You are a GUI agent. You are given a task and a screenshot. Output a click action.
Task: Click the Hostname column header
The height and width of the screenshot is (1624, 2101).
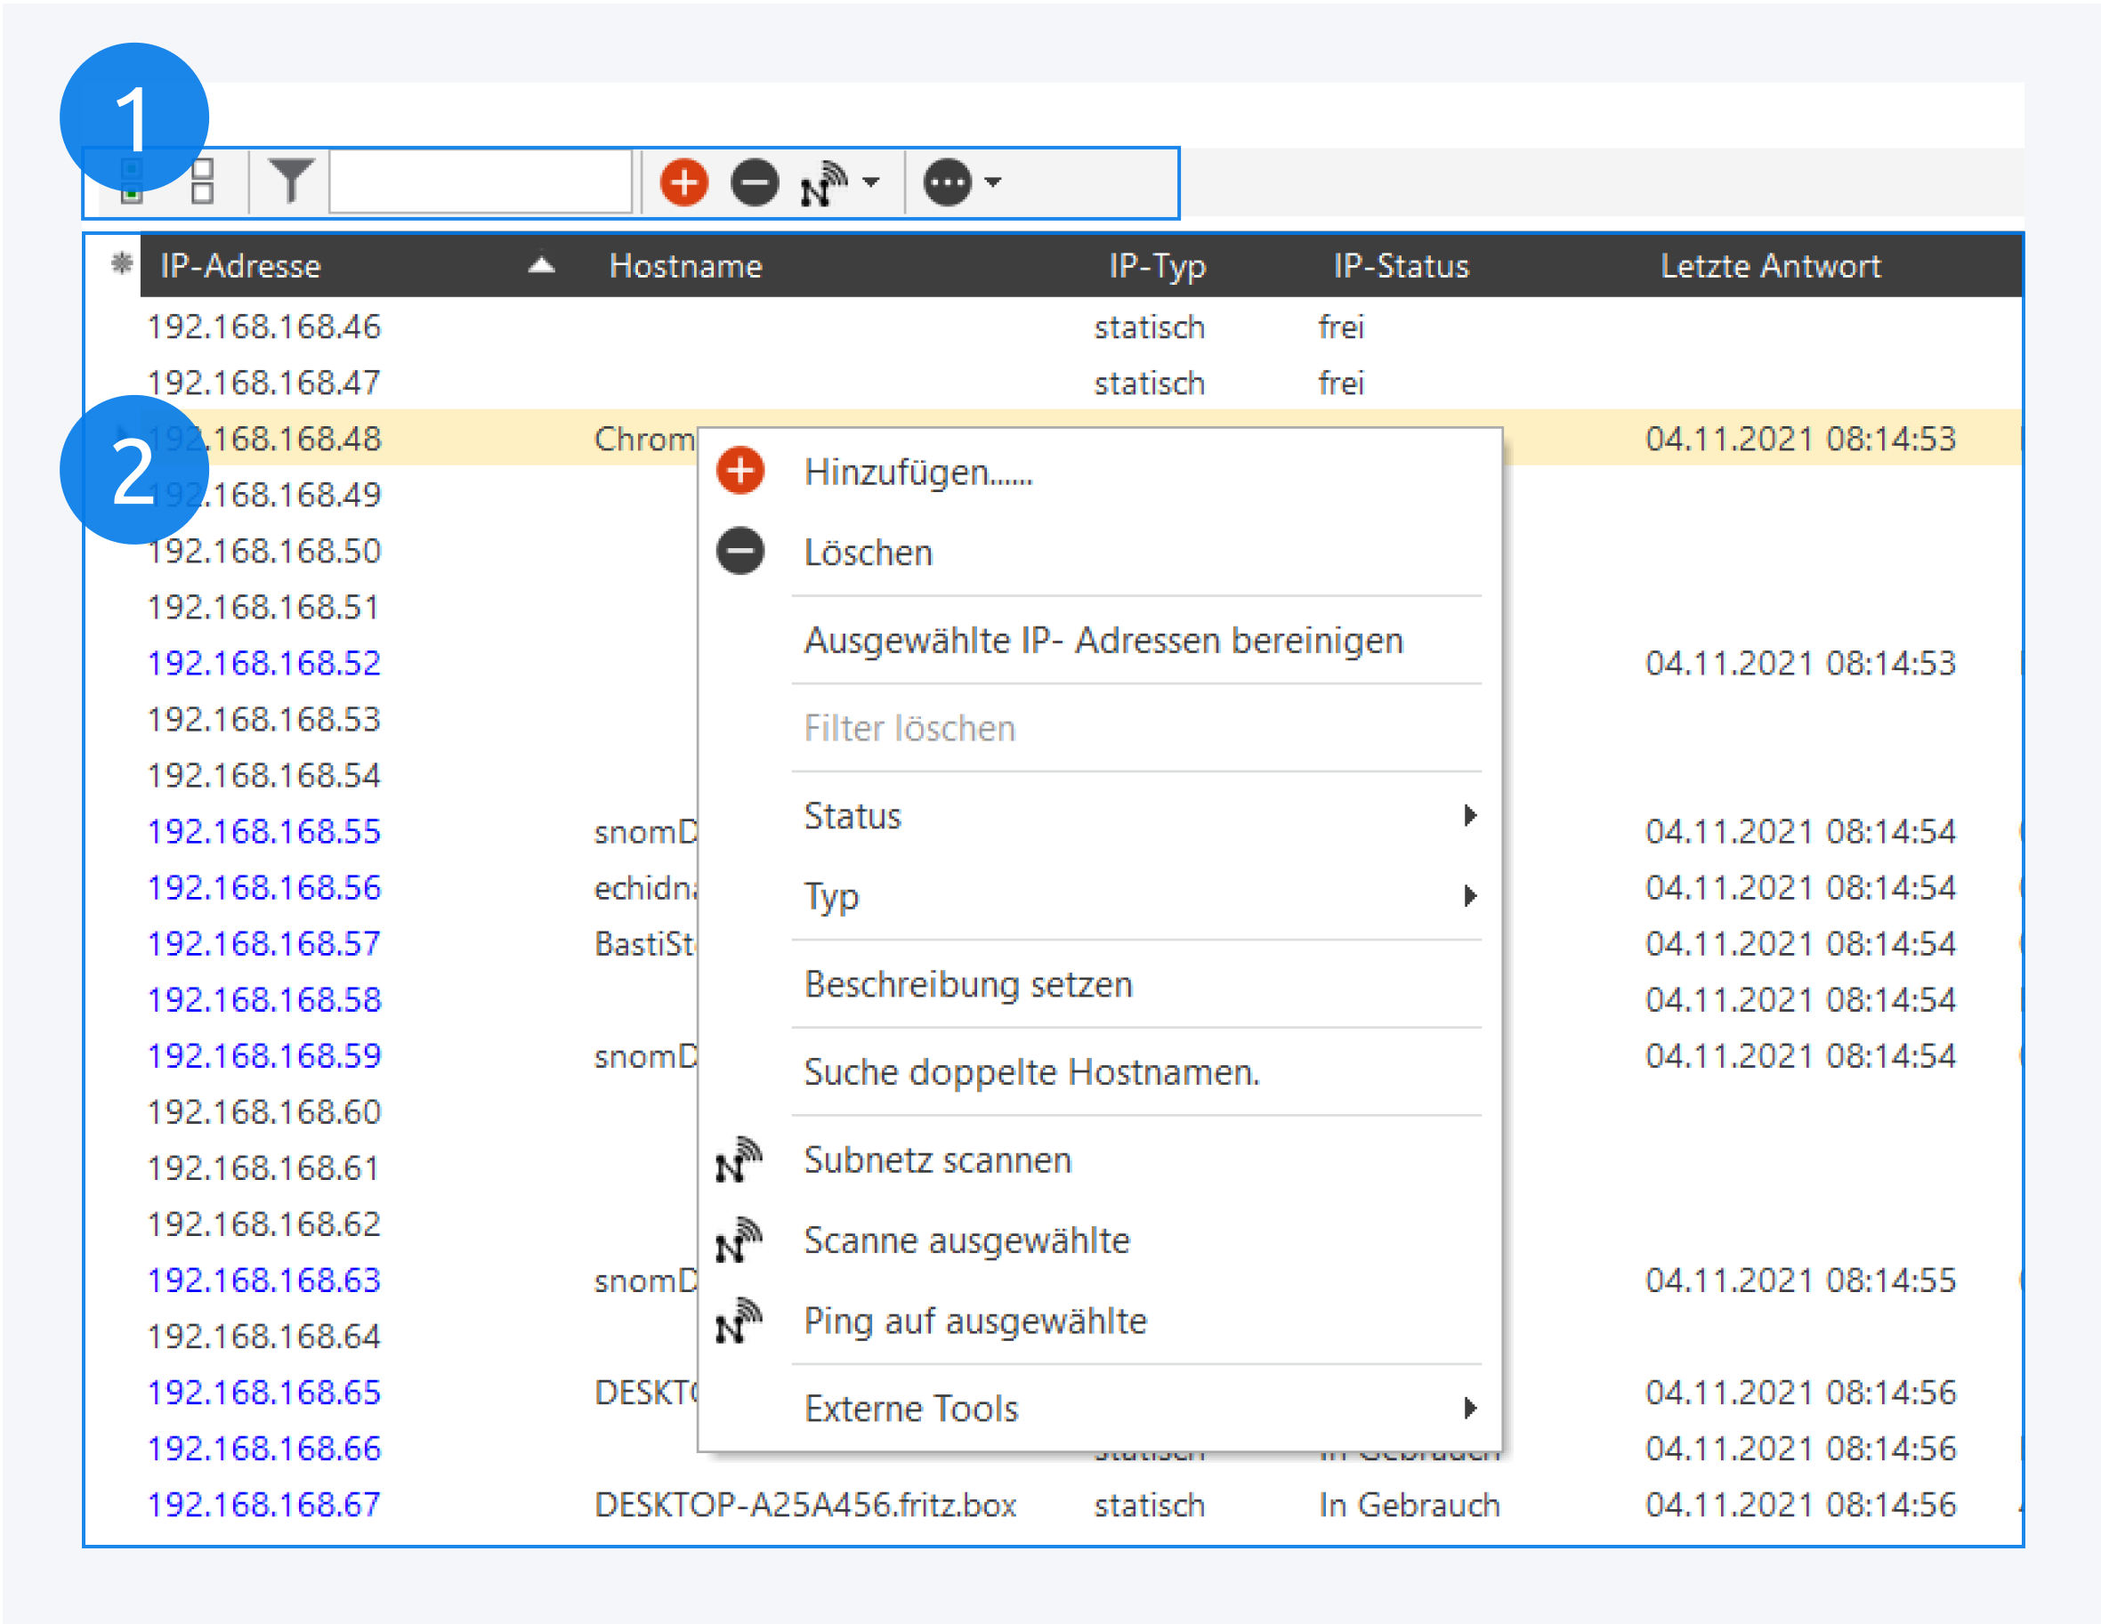click(685, 265)
